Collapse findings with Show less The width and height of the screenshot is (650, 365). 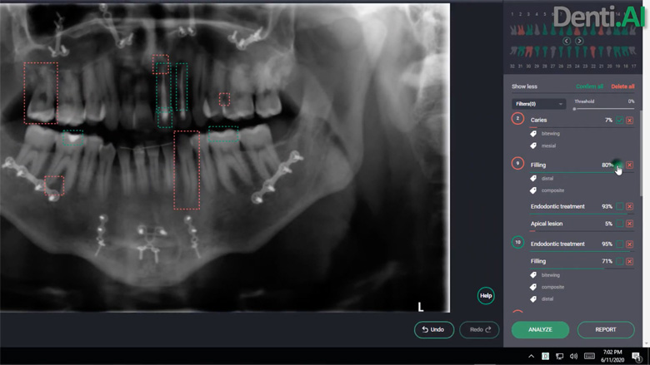(524, 86)
